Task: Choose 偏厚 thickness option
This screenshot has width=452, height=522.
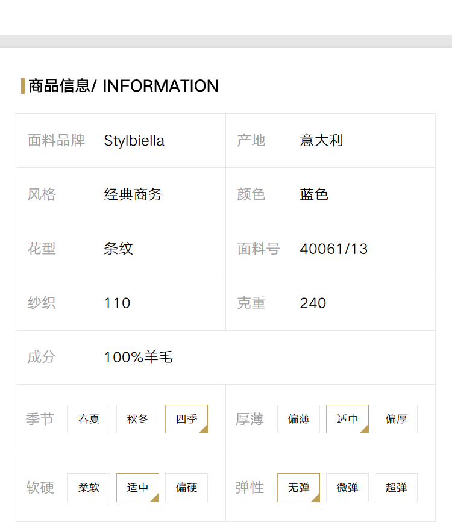Action: pyautogui.click(x=396, y=419)
